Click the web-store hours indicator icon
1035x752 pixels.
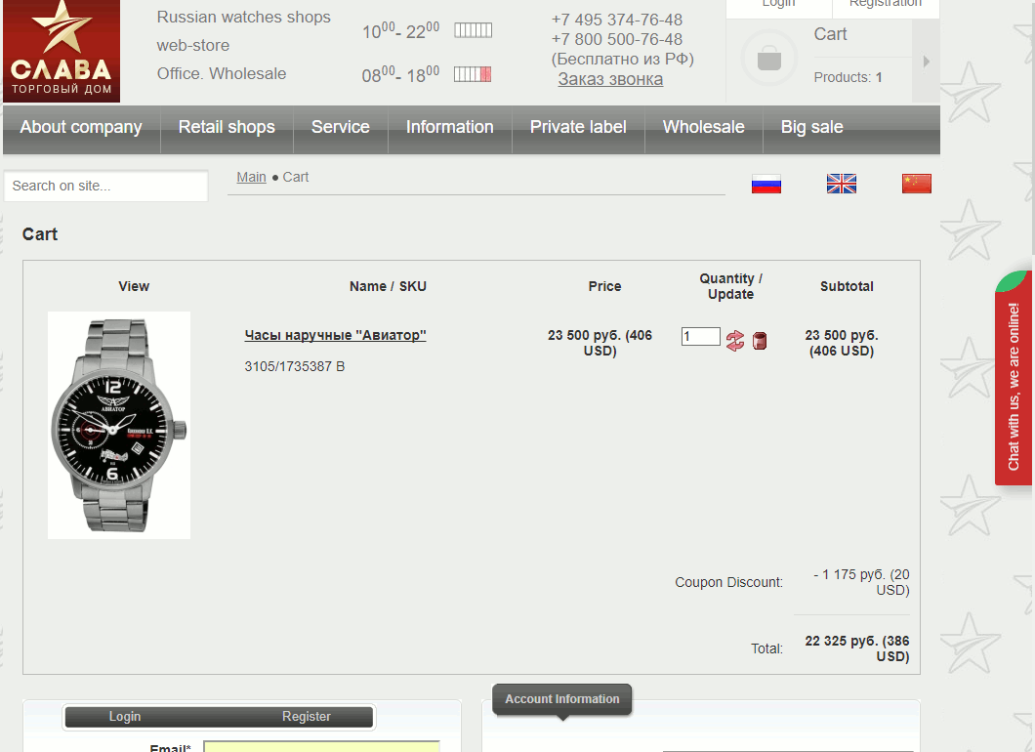pos(474,30)
